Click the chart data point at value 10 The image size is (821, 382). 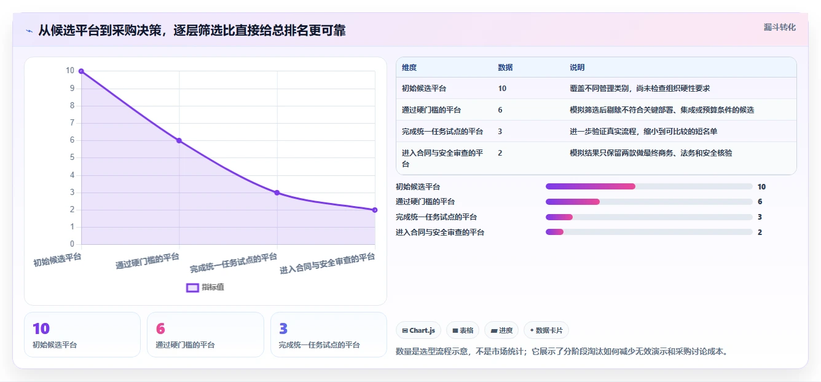point(81,71)
